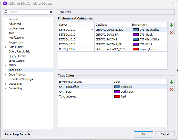
Task: Close the Options dialog window
Action: click(x=173, y=3)
